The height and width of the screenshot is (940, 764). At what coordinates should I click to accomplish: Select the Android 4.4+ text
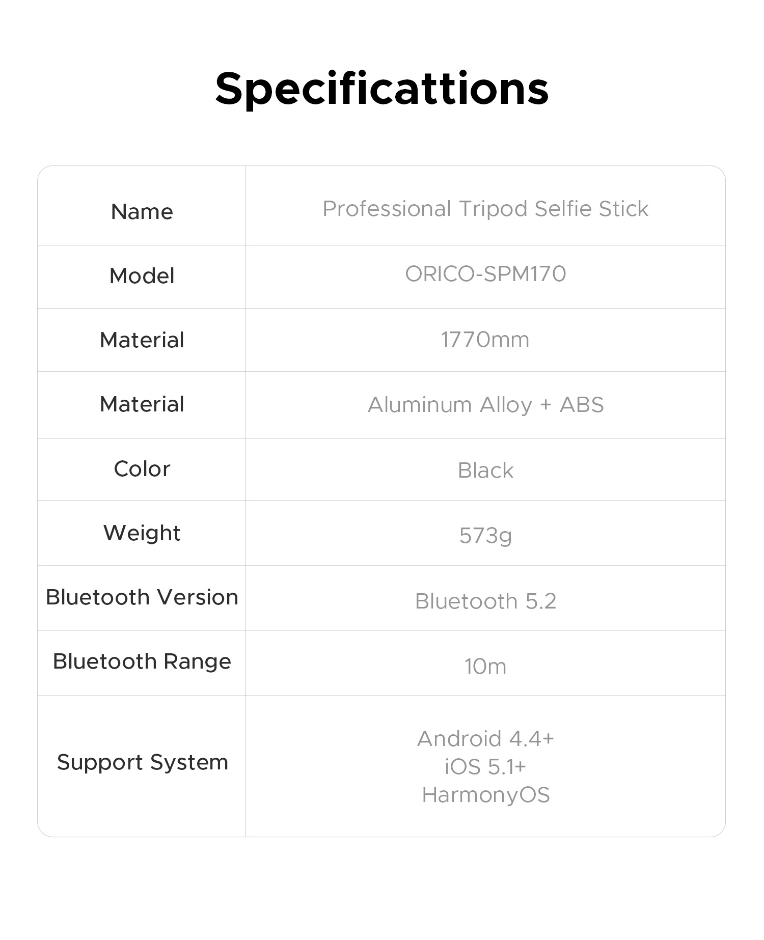(485, 738)
